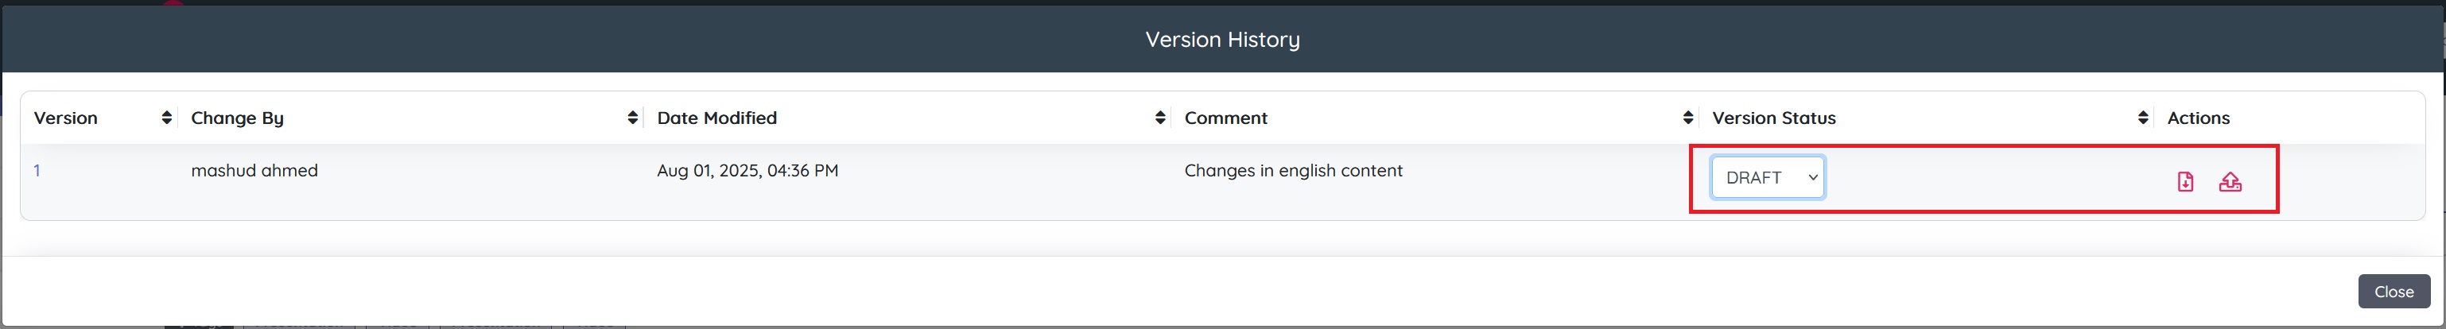Image resolution: width=2446 pixels, height=329 pixels.
Task: Click sort arrows in Version Status column
Action: pos(2142,118)
